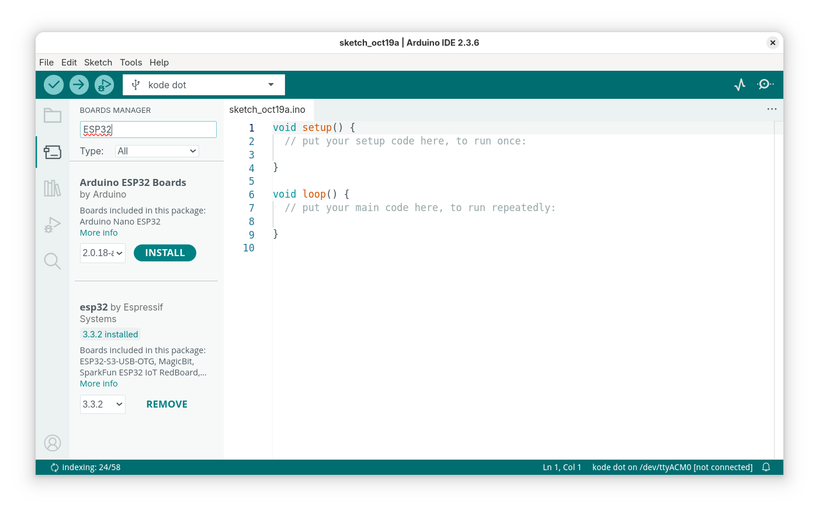The width and height of the screenshot is (819, 514).
Task: Click the Ln 1, Col 1 status indicator
Action: coord(562,467)
